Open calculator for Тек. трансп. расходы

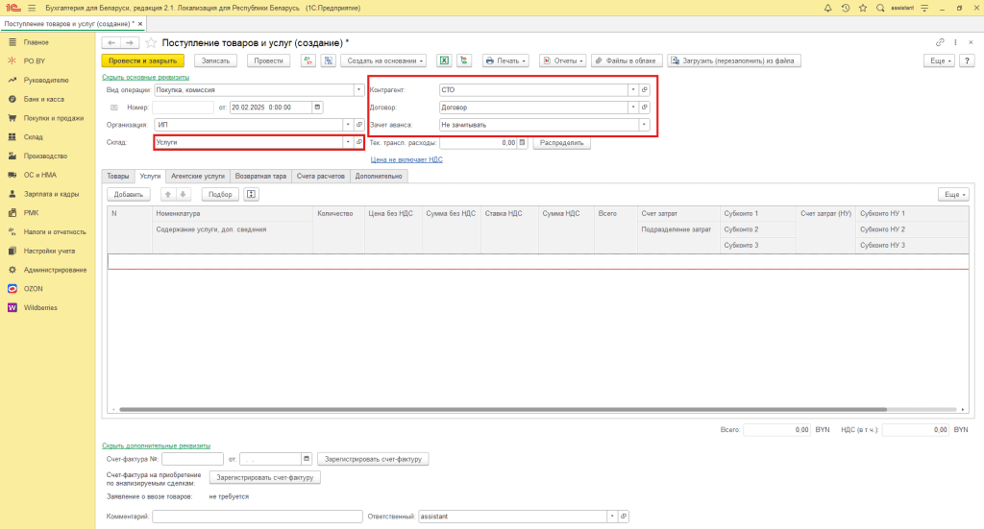click(522, 143)
